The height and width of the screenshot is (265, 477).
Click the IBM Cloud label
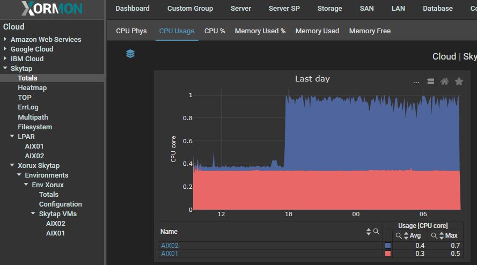[27, 59]
